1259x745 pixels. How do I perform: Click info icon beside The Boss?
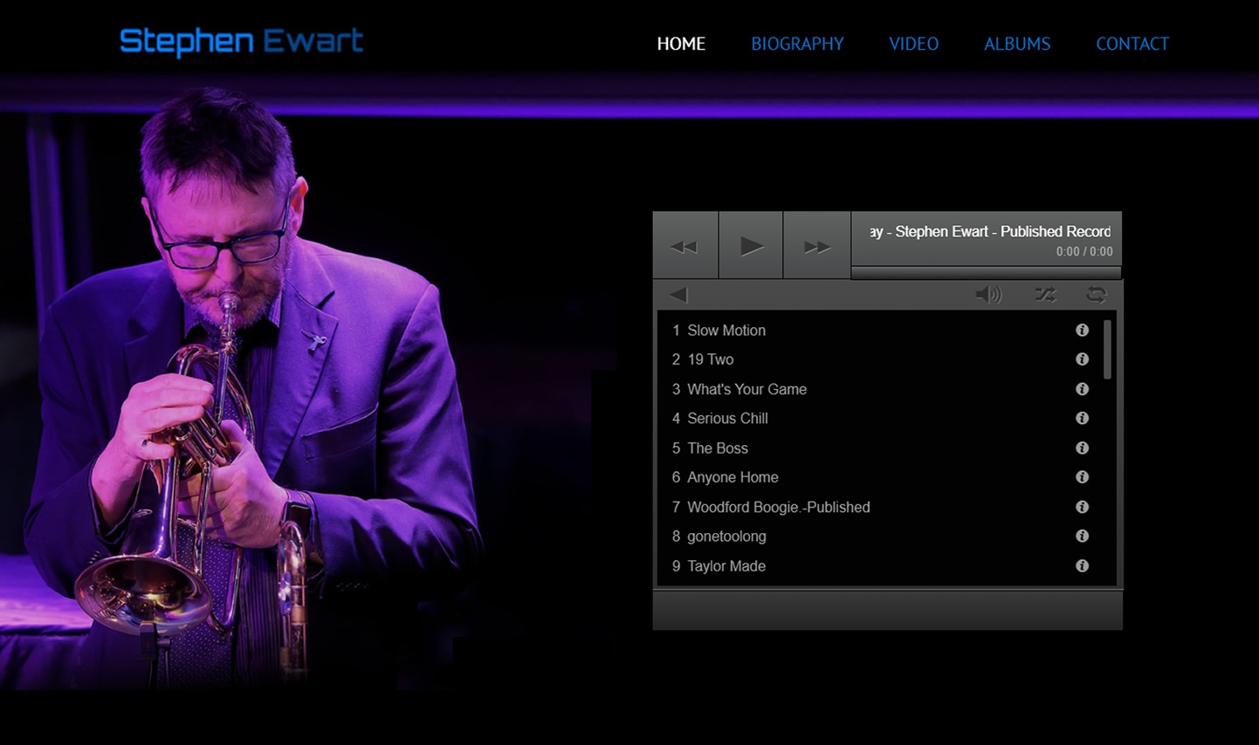tap(1082, 448)
